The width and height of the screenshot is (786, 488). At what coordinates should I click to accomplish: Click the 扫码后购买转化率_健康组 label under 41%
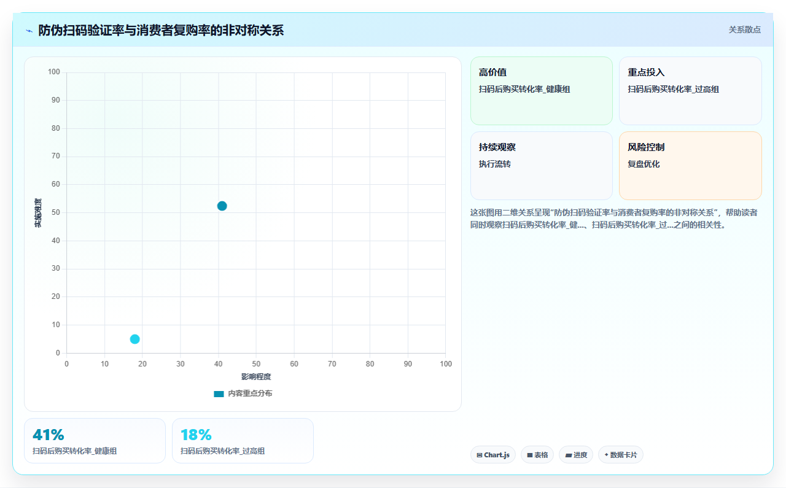pyautogui.click(x=75, y=451)
